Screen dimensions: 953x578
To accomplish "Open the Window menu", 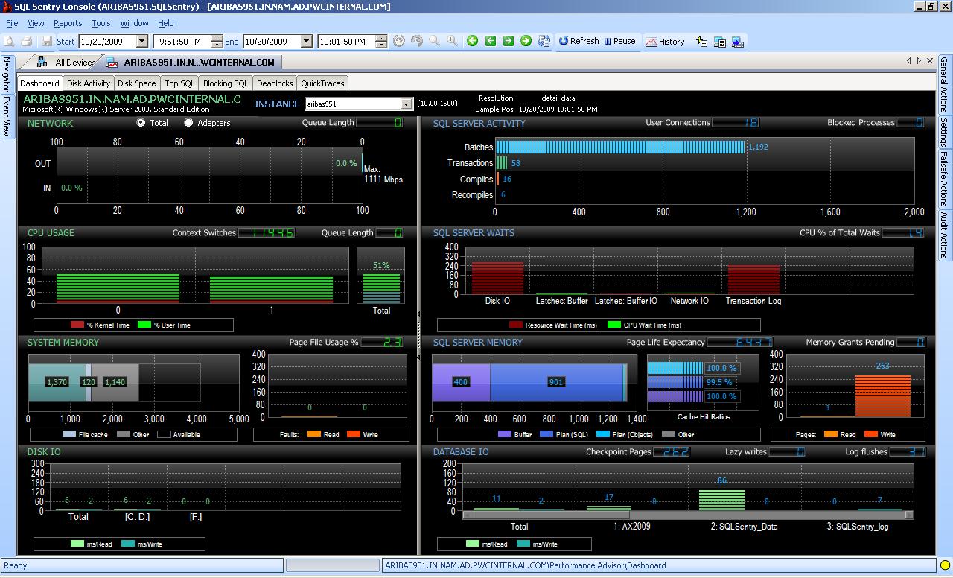I will point(134,23).
